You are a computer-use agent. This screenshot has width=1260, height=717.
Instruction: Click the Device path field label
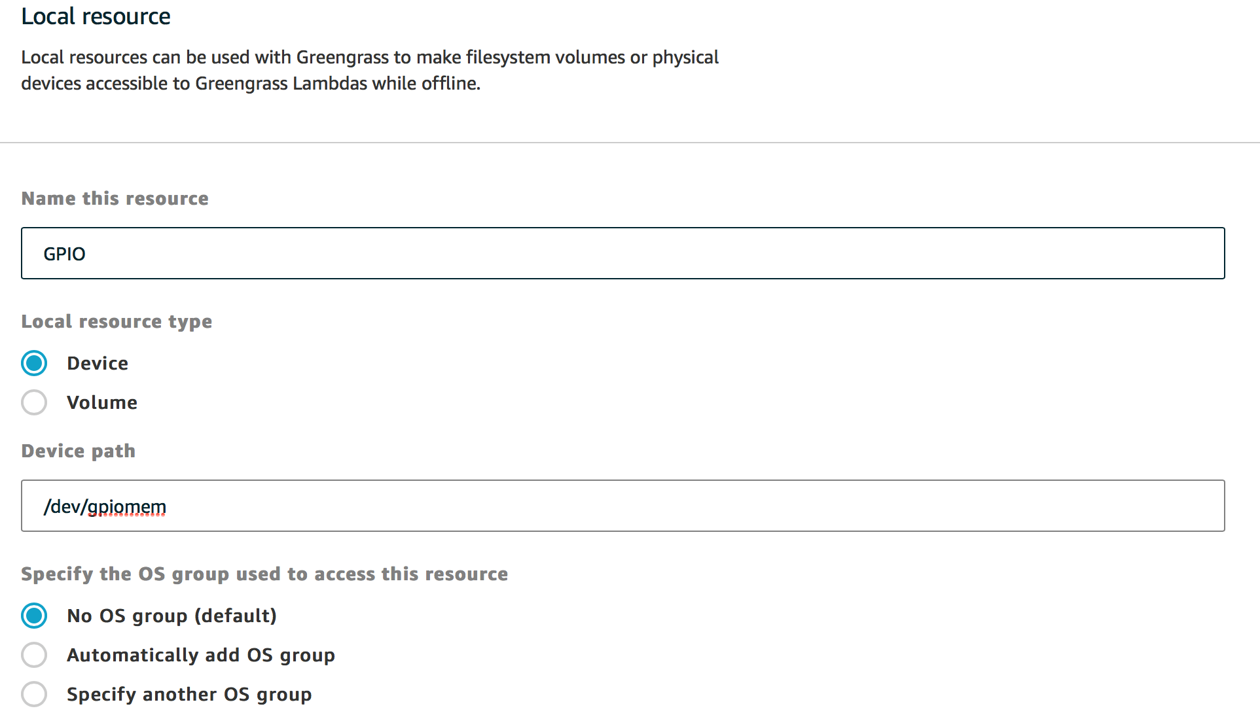click(78, 451)
